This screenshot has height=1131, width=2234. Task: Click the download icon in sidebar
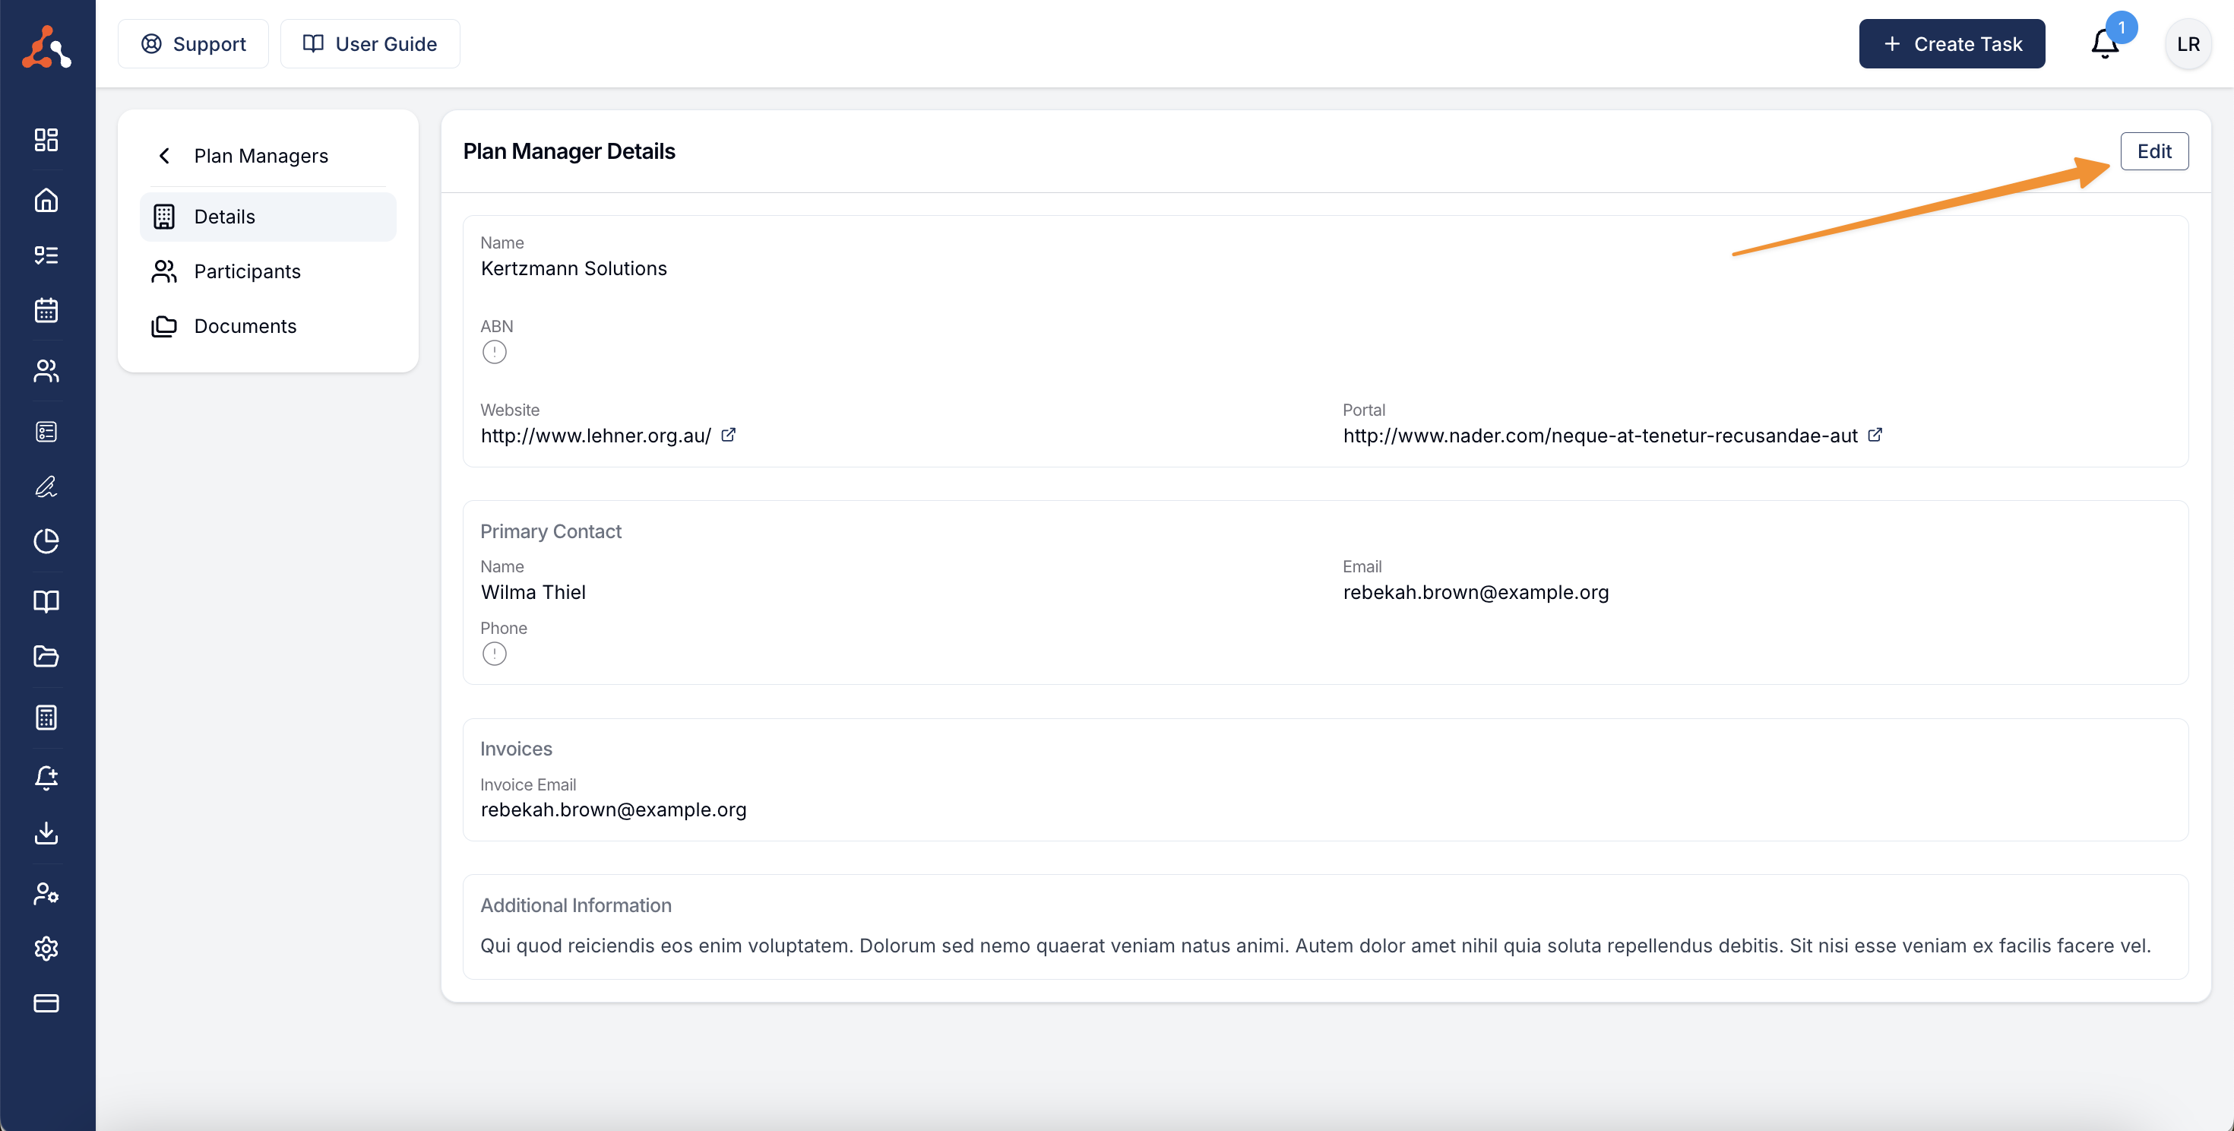tap(46, 832)
